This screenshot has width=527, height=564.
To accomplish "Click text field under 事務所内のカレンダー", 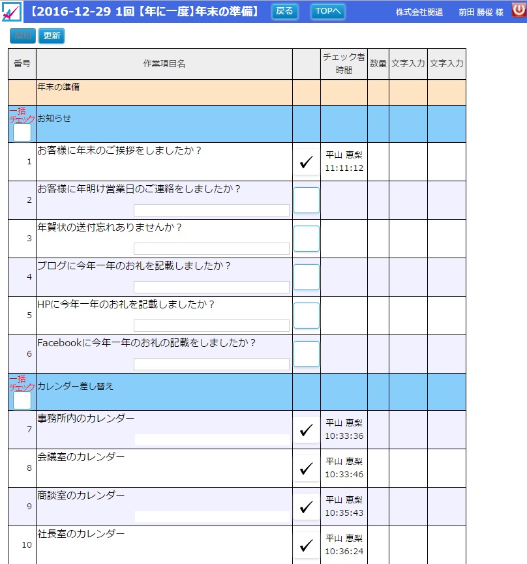I will coord(212,440).
